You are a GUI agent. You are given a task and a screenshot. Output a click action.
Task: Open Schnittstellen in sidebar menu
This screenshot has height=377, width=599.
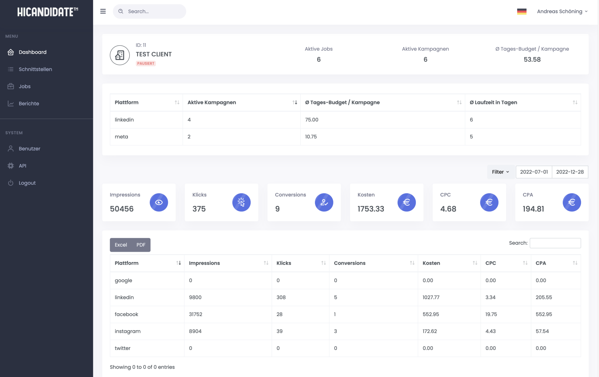point(35,69)
